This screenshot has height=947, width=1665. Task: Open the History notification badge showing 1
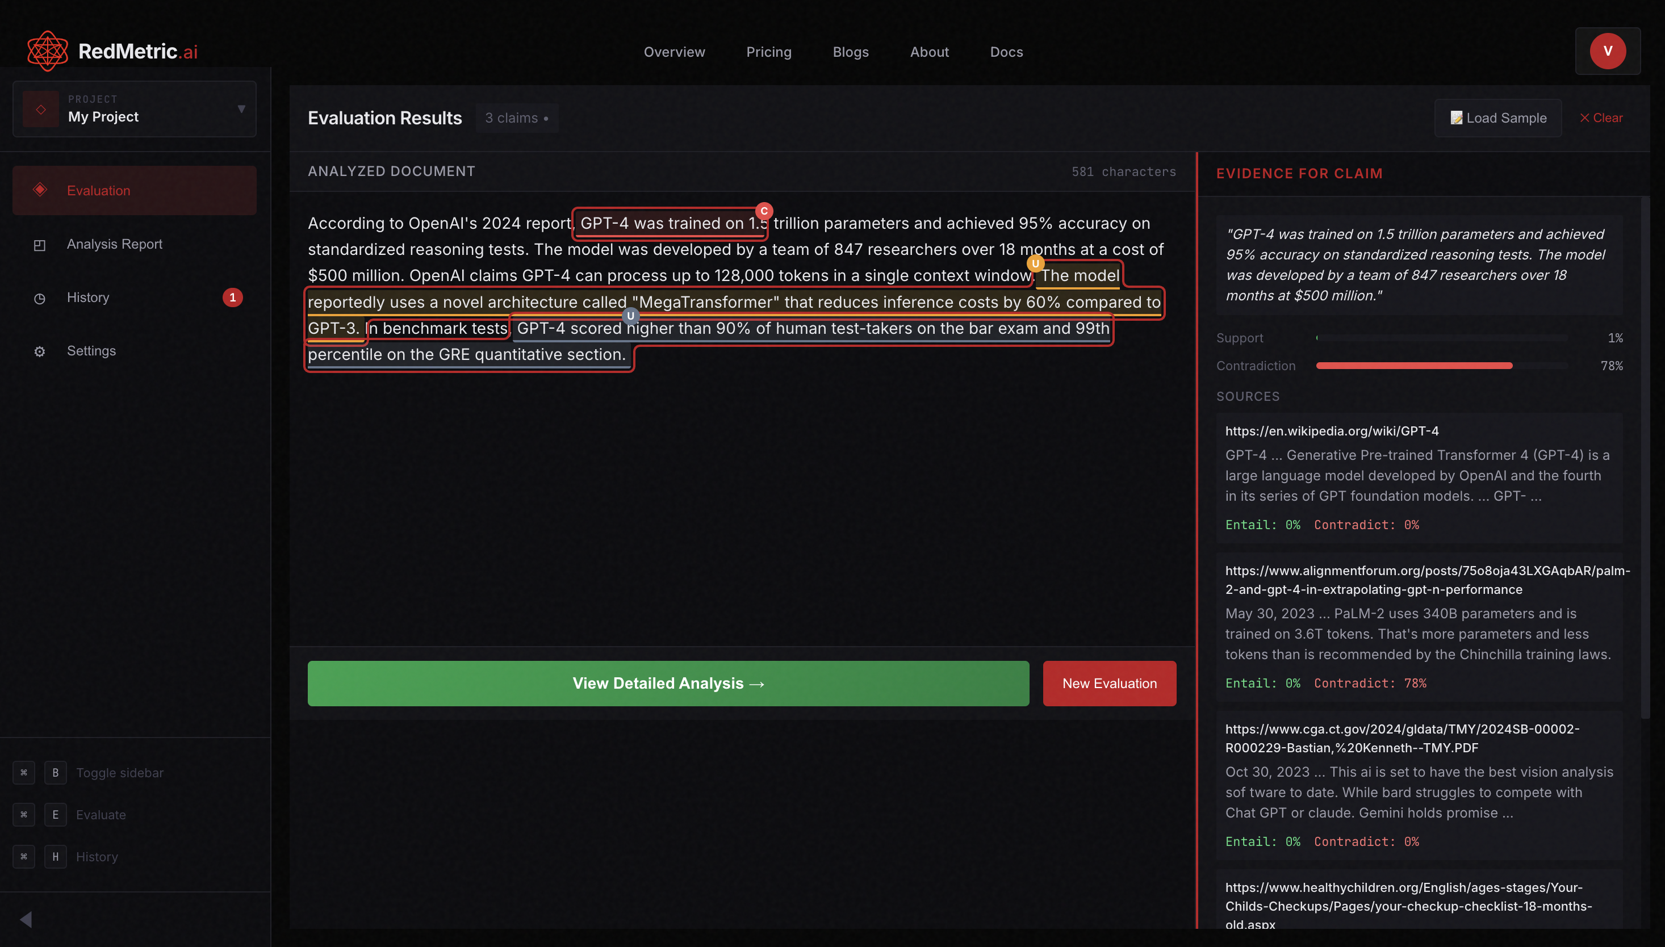[x=233, y=297]
